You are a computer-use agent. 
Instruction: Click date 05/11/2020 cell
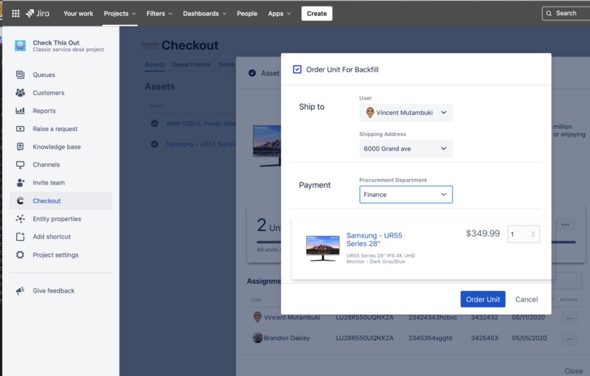pos(528,317)
